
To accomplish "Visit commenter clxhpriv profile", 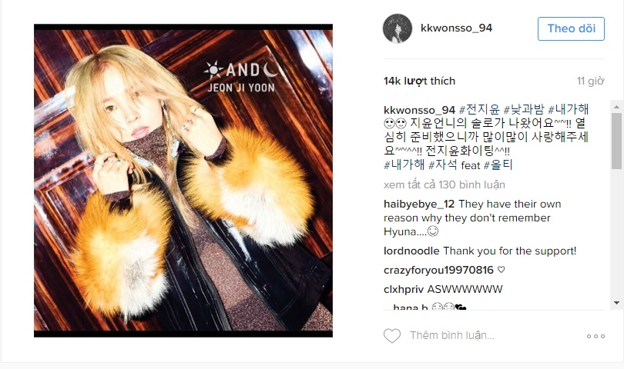I will [x=404, y=289].
